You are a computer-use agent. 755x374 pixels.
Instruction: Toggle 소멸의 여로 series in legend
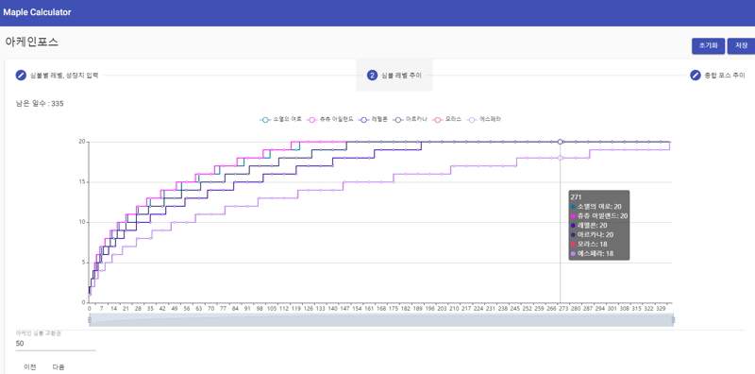click(x=280, y=119)
